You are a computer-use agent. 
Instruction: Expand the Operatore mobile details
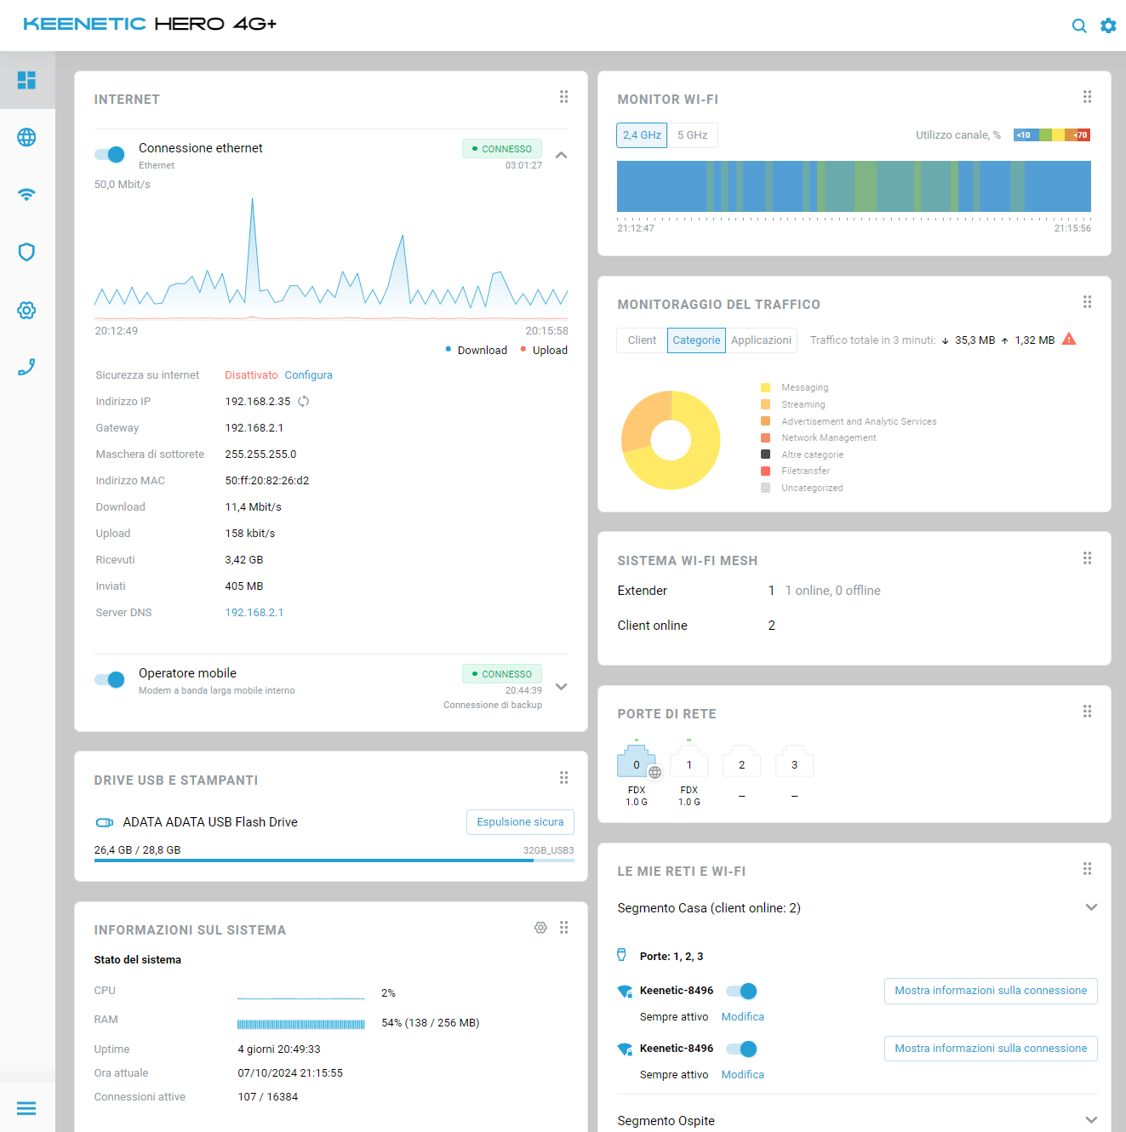pos(561,687)
